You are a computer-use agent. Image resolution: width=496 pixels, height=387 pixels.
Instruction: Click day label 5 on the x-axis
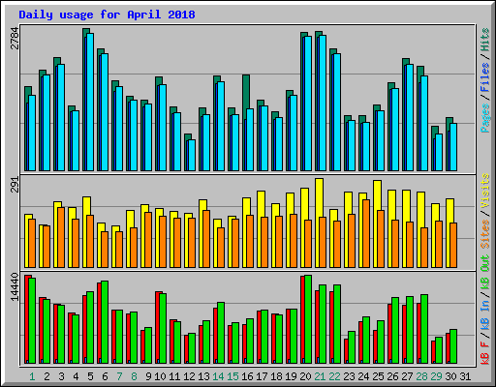tap(90, 376)
